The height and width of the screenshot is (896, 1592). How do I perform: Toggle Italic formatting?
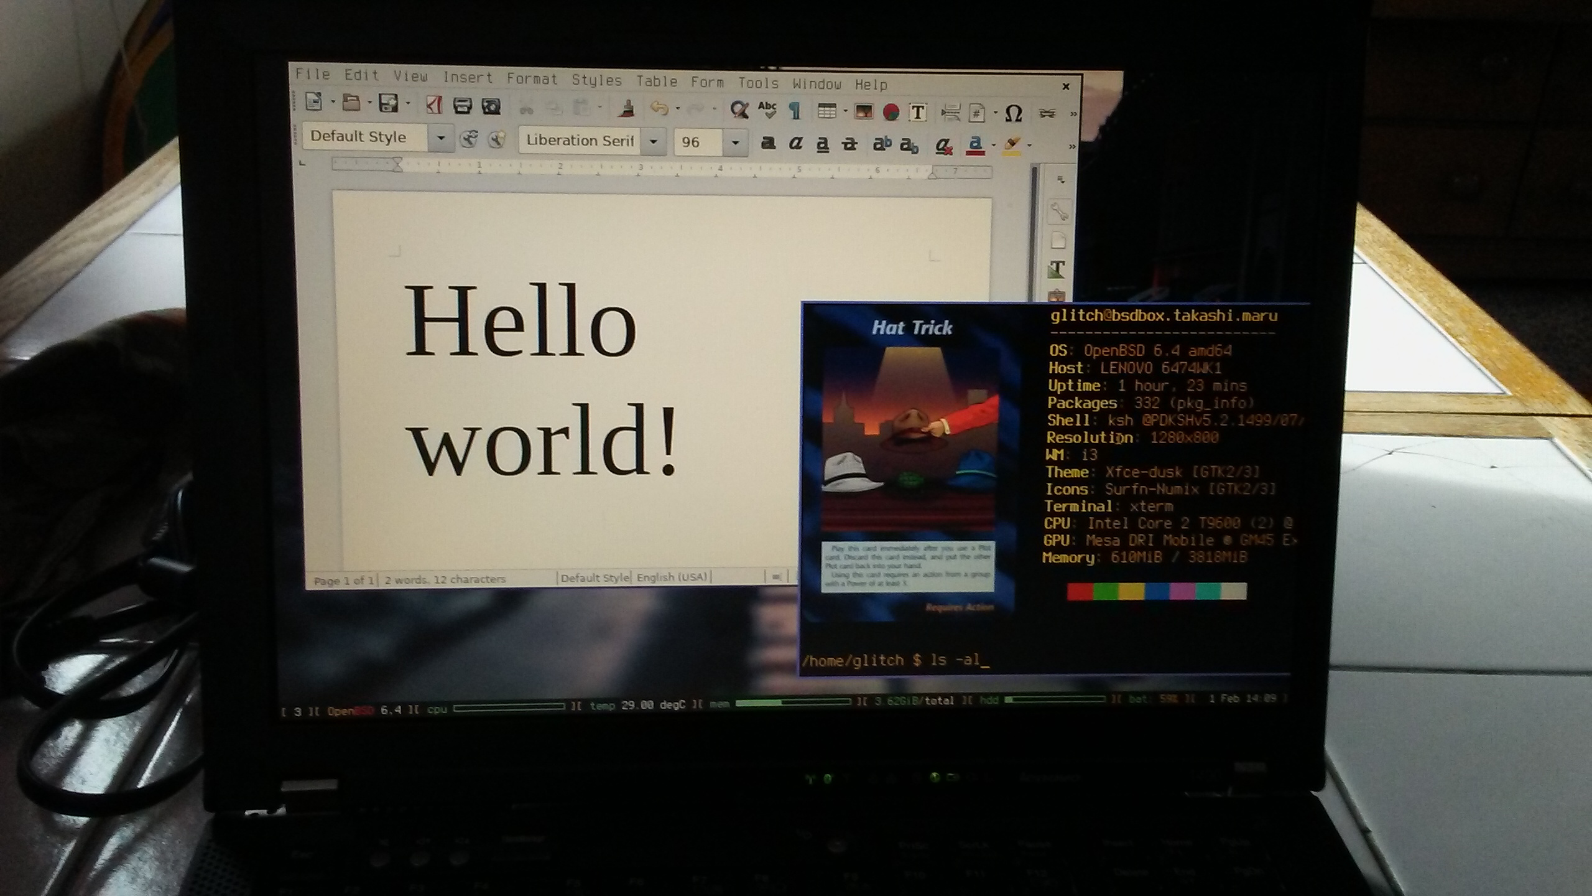(x=795, y=144)
